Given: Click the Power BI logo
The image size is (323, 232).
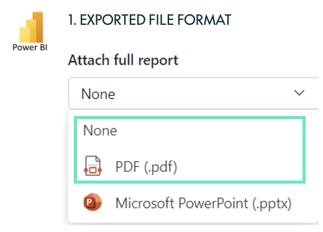Looking at the screenshot, I should (x=31, y=27).
